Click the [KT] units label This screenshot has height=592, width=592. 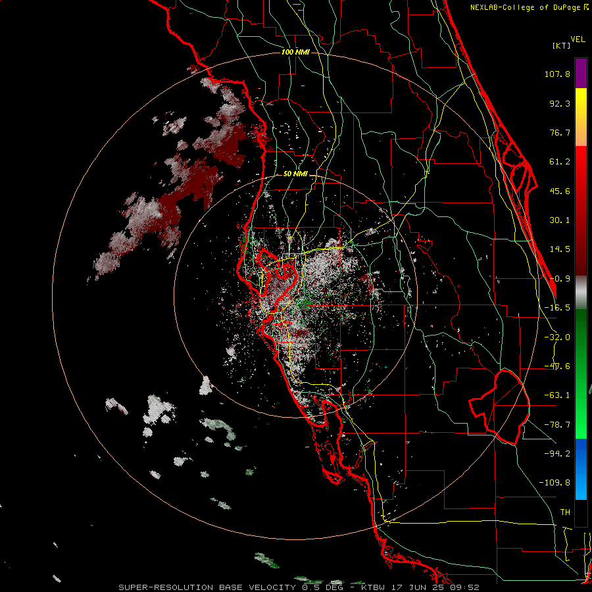pos(561,45)
